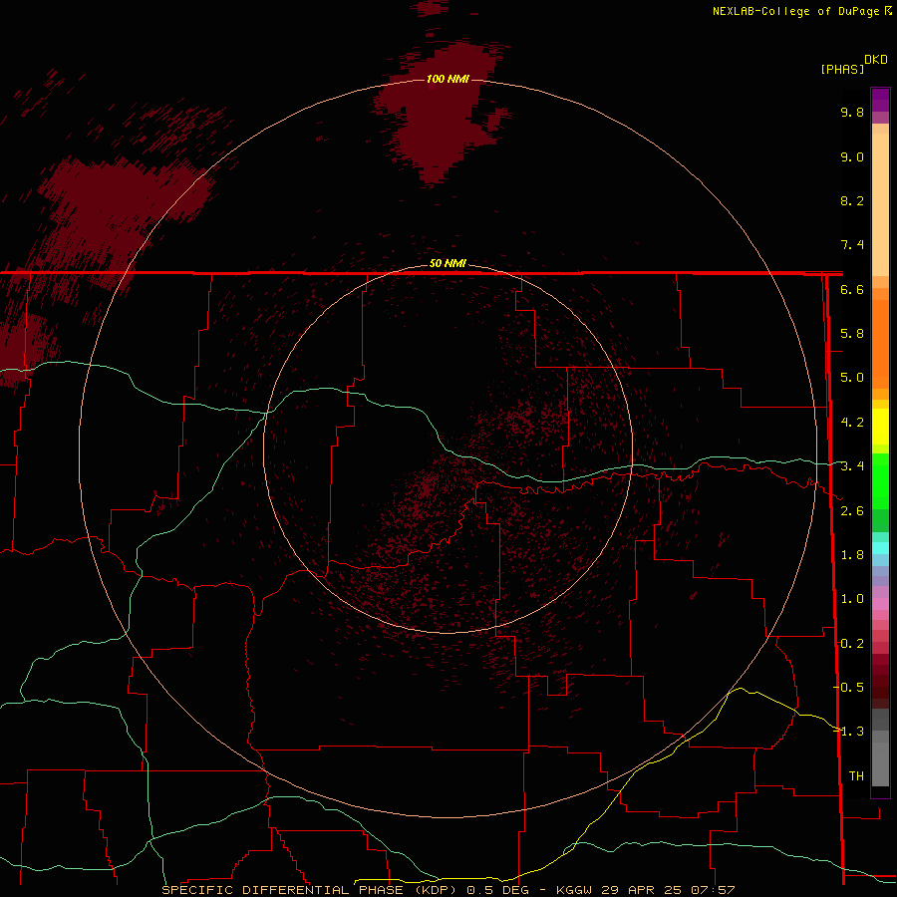This screenshot has height=897, width=897.
Task: Click the 3.4 value on the scale
Action: pos(852,466)
